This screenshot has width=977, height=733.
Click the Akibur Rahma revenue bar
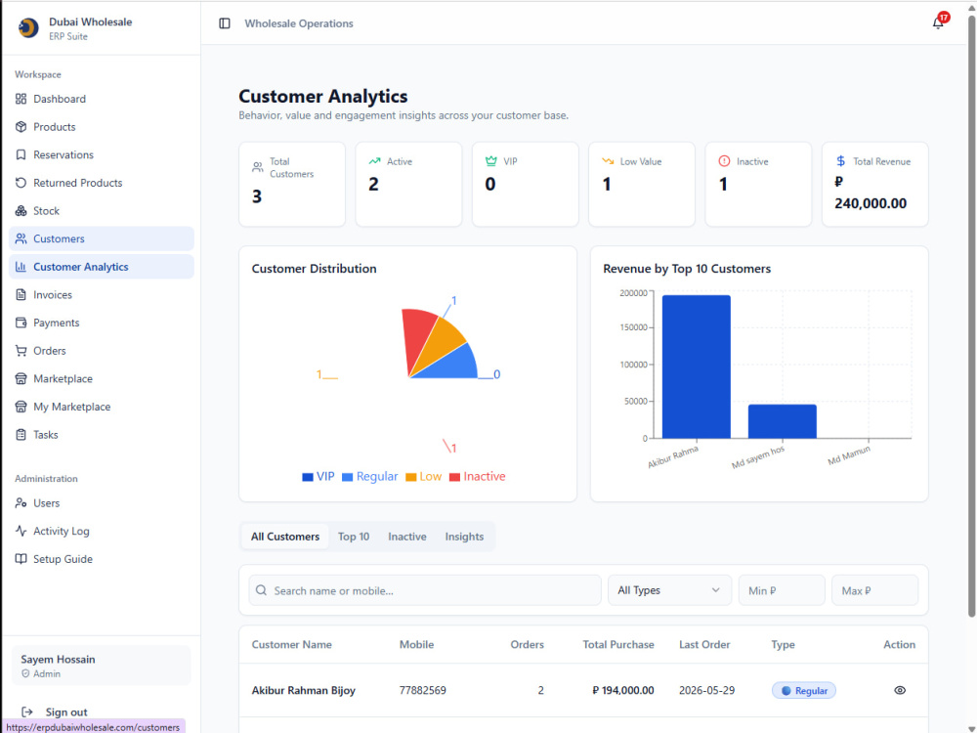pos(696,366)
